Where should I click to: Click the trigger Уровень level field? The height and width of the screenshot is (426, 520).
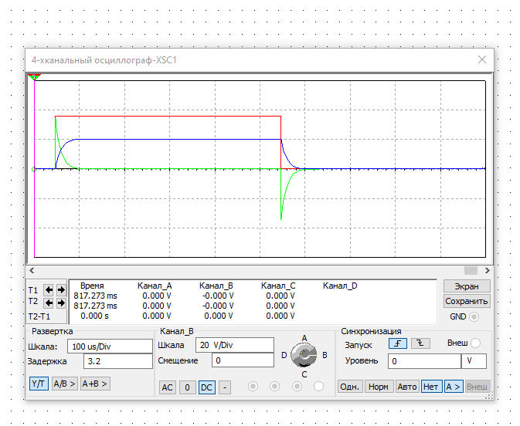(424, 361)
